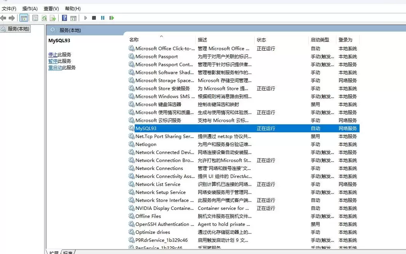406x254 pixels.
Task: Toggle the action pane toolbar icon
Action: pos(73,18)
